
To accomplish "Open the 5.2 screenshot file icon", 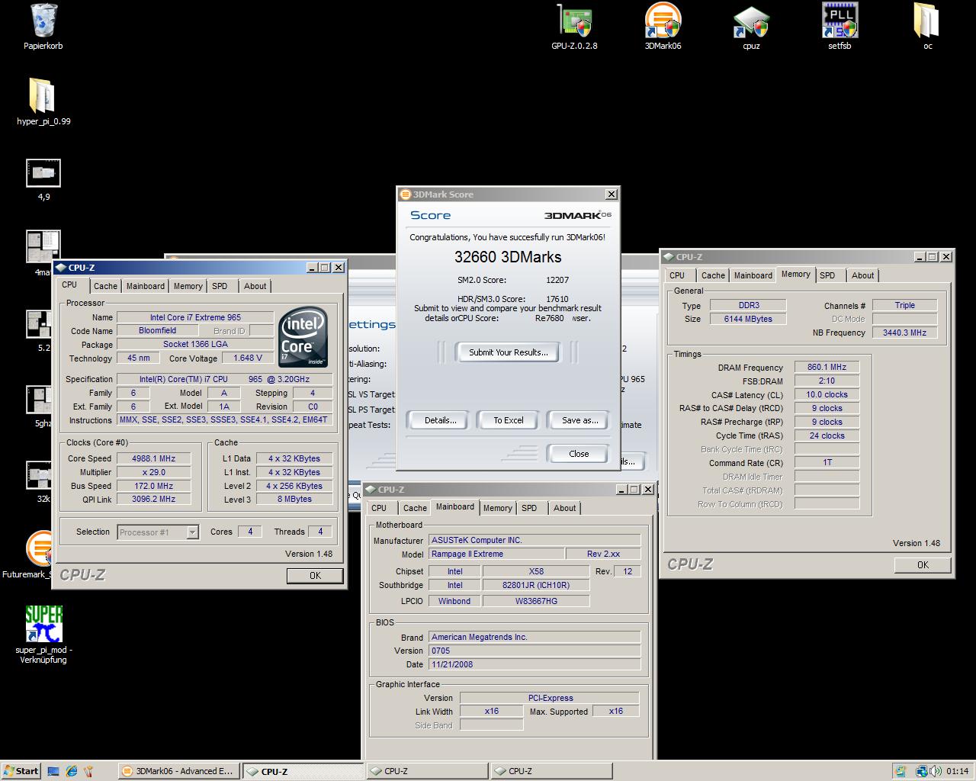I will (x=38, y=325).
